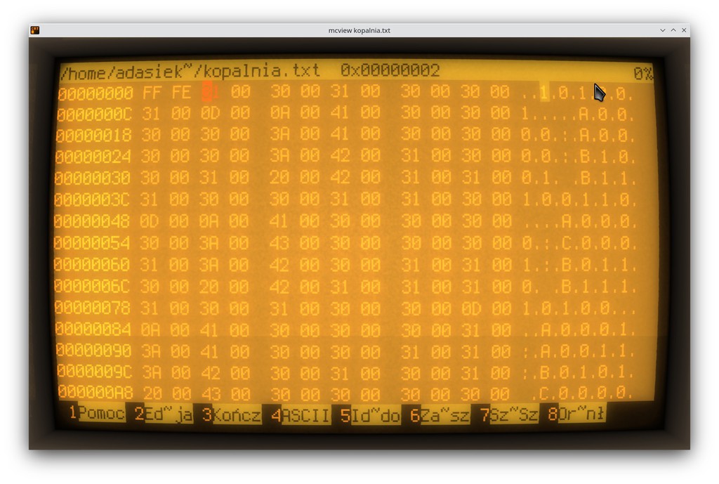Image resolution: width=719 pixels, height=484 pixels.
Task: Open Pomoc help with the 1 key label
Action: 97,413
